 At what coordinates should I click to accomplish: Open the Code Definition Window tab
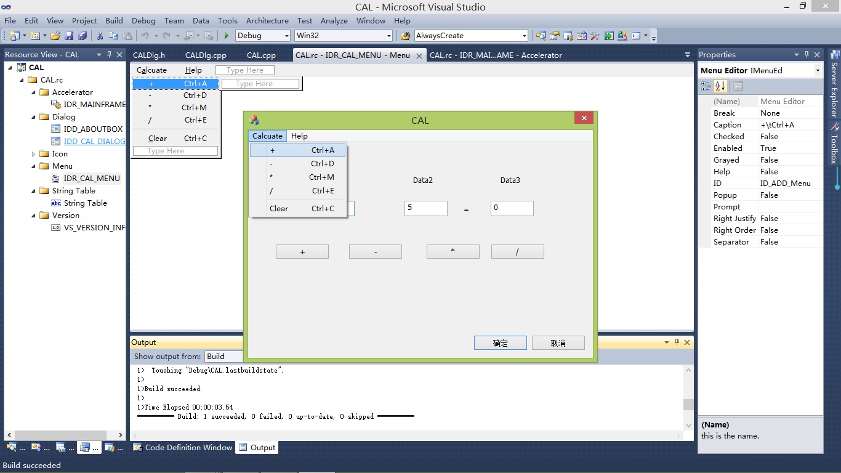click(x=183, y=448)
